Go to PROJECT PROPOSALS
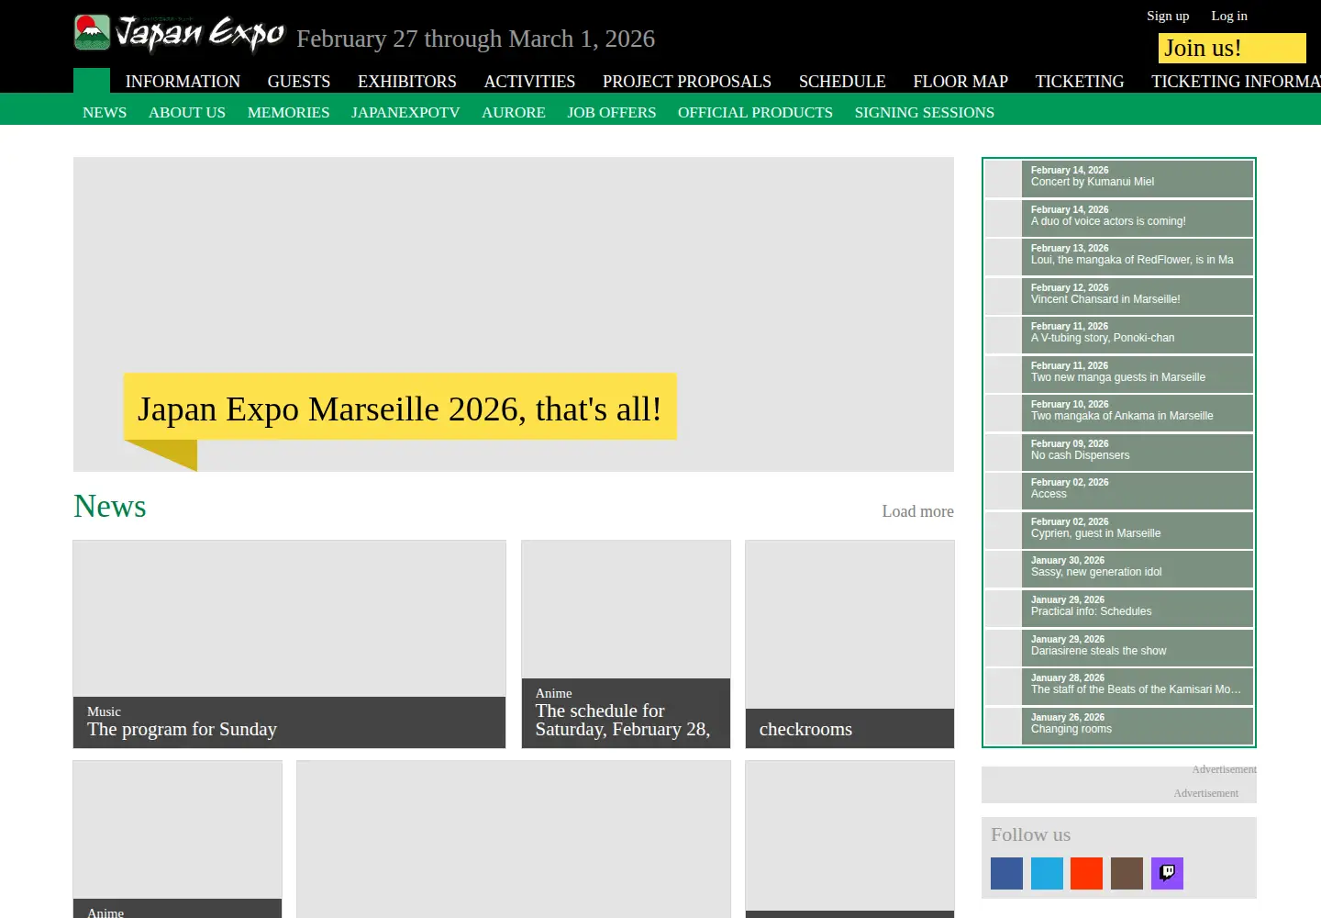Viewport: 1321px width, 918px height. point(687,82)
